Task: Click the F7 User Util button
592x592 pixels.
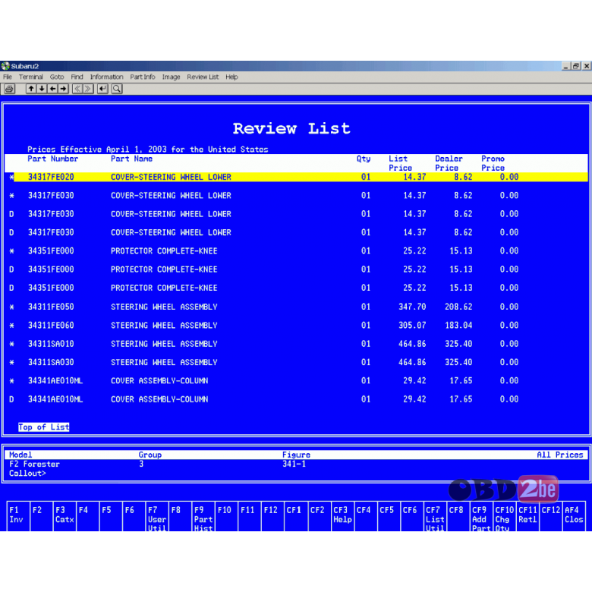Action: pos(157,516)
